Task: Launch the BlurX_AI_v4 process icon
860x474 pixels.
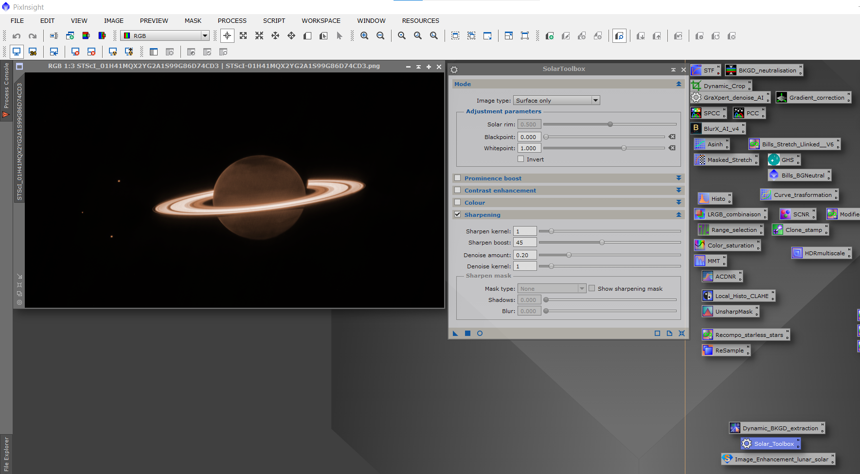Action: click(x=717, y=129)
